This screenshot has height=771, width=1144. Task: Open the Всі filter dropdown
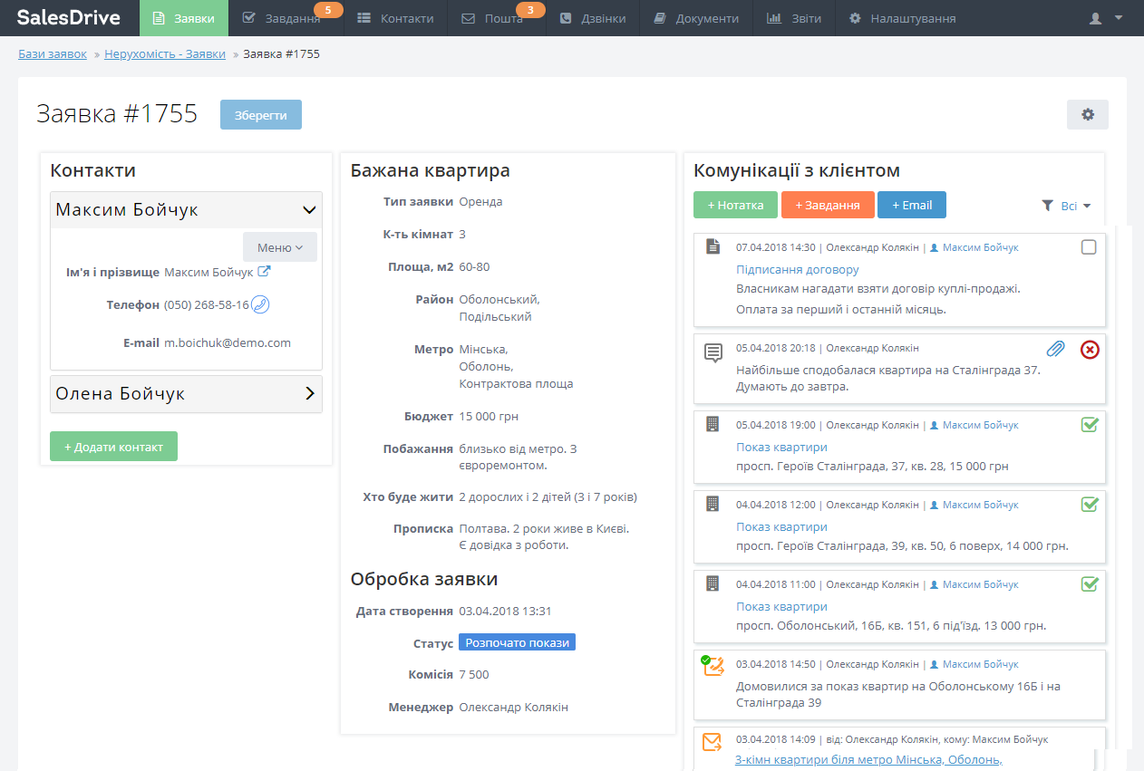point(1066,206)
